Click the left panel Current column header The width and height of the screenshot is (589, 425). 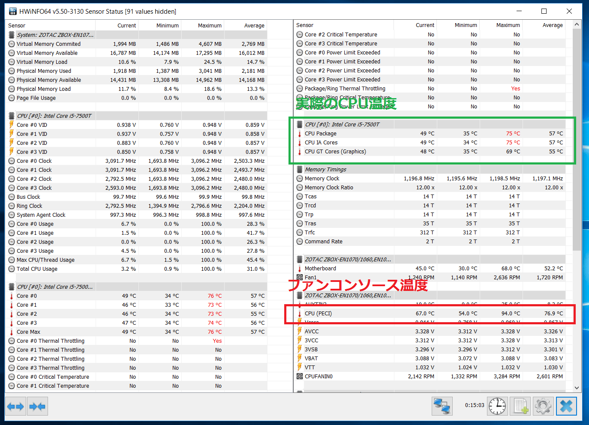click(117, 25)
